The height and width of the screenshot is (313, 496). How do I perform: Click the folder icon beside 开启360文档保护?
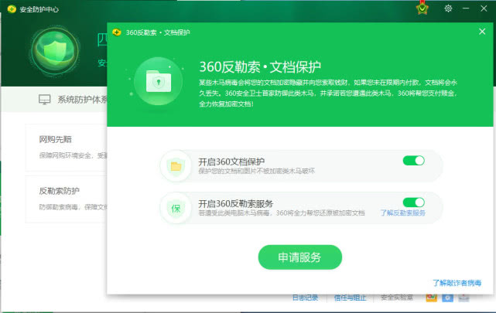point(176,166)
